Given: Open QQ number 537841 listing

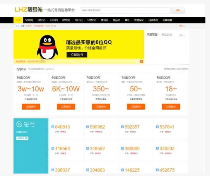Looking at the screenshot, I should pyautogui.click(x=167, y=127).
